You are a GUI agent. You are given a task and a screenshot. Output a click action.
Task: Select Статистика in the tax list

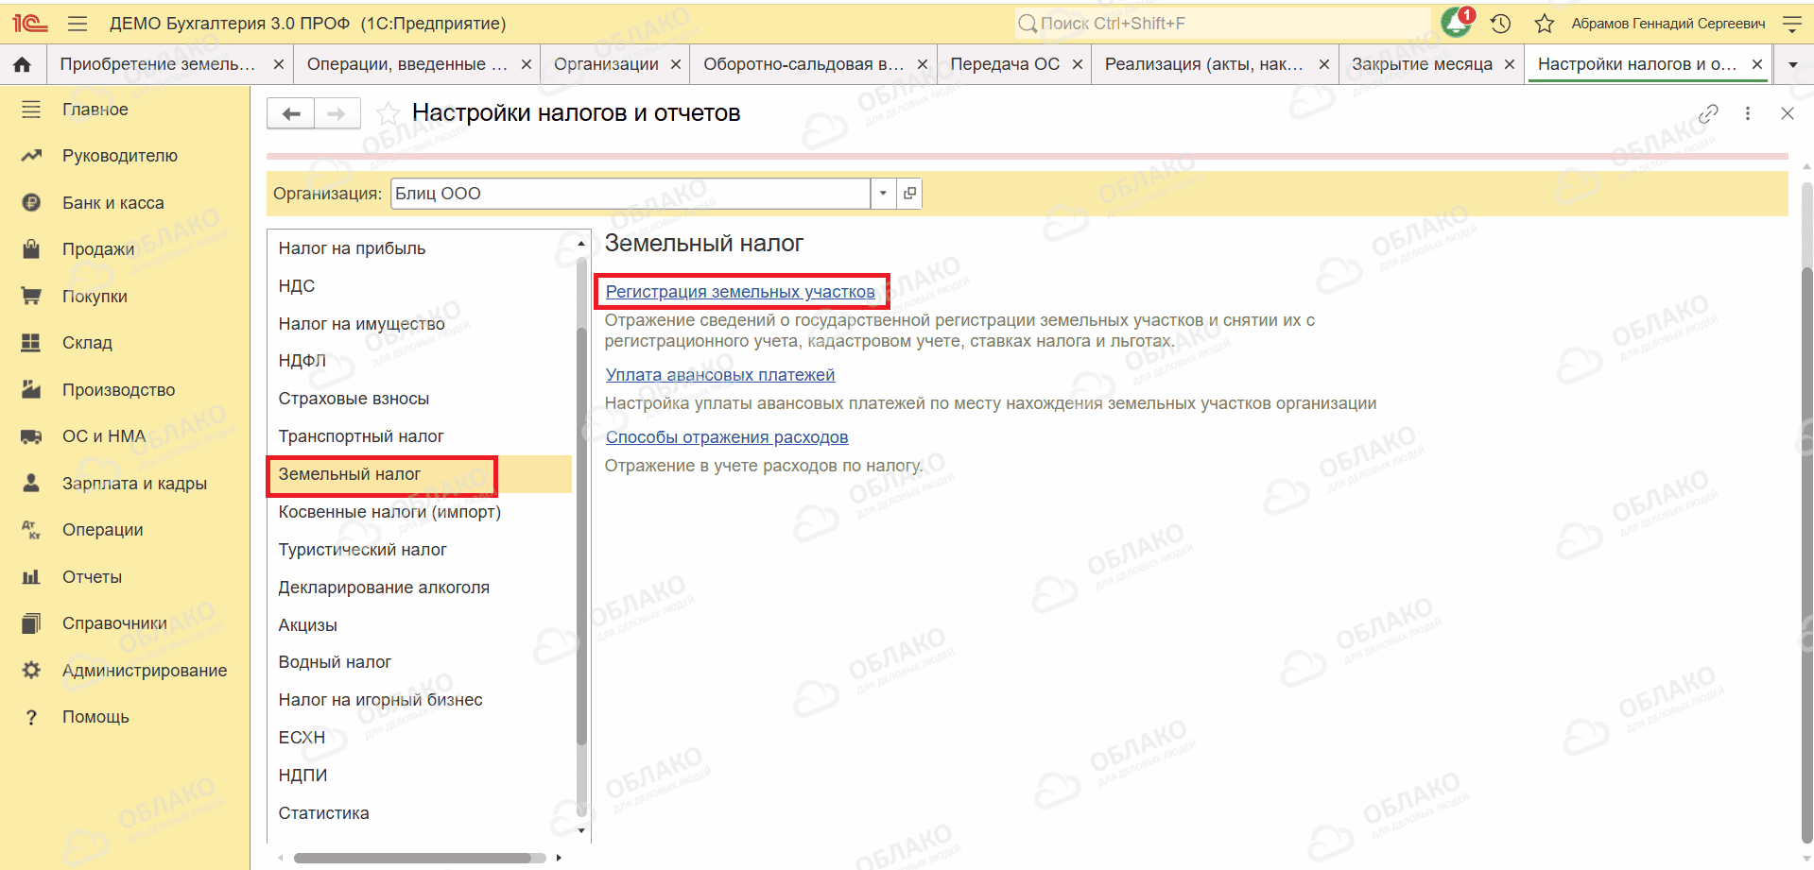pyautogui.click(x=421, y=813)
